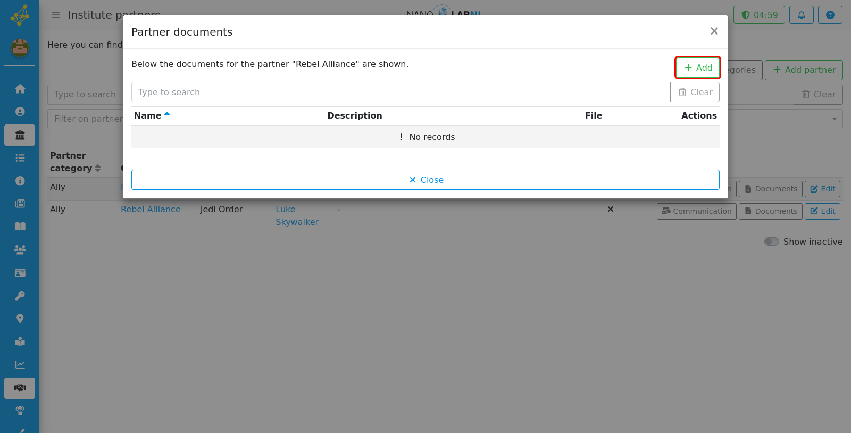Open the ID card sidebar icon

(20, 273)
